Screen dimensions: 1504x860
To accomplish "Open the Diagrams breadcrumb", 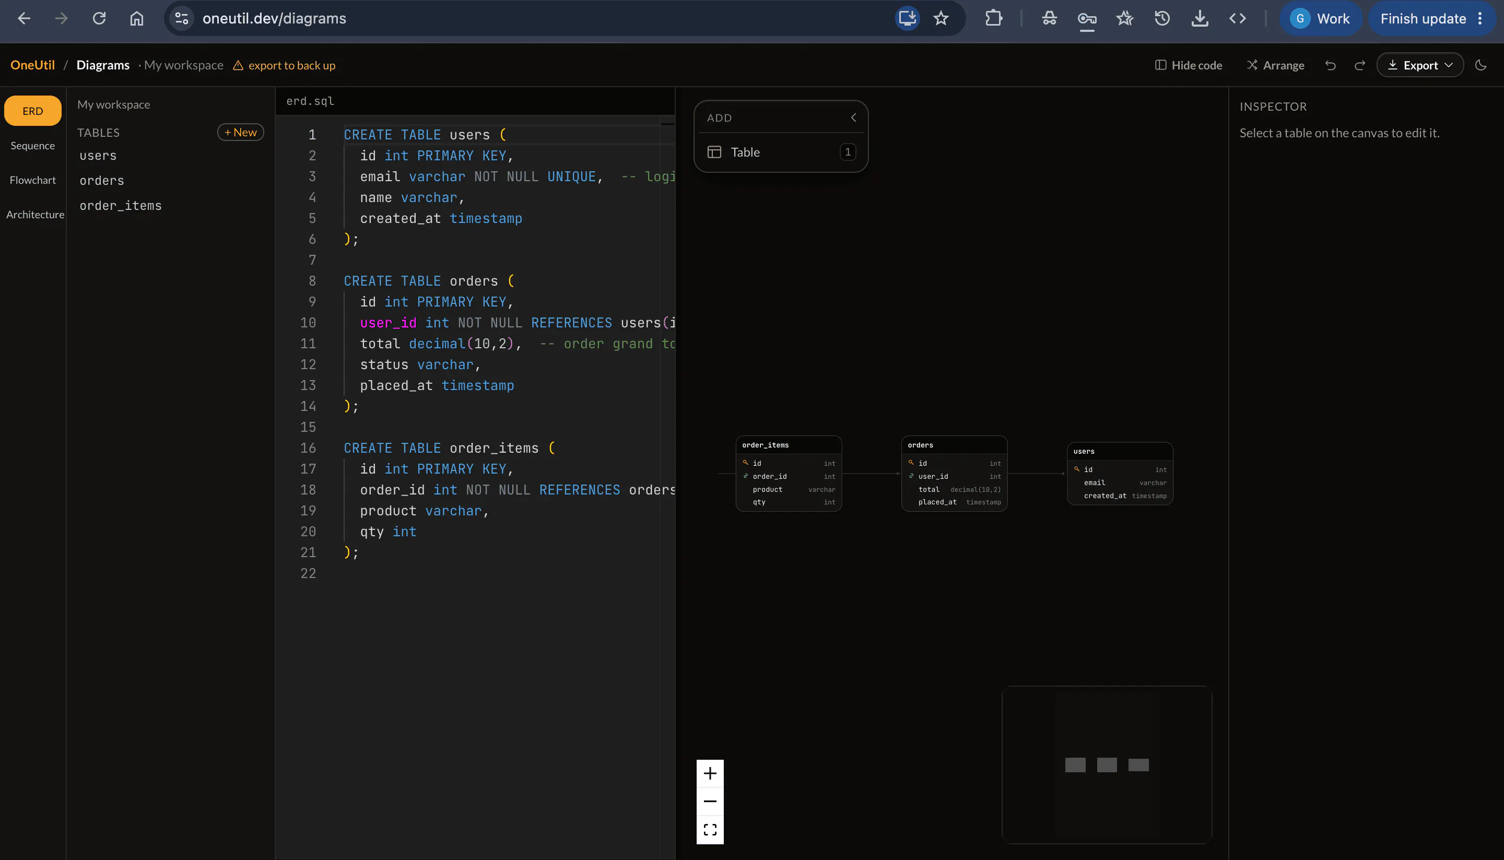I will click(103, 65).
